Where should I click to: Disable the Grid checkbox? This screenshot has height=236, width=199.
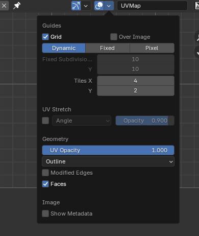45,37
